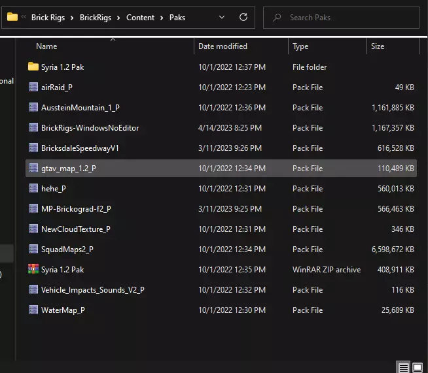Expand the chevron after Content breadcrumb

[x=160, y=18]
